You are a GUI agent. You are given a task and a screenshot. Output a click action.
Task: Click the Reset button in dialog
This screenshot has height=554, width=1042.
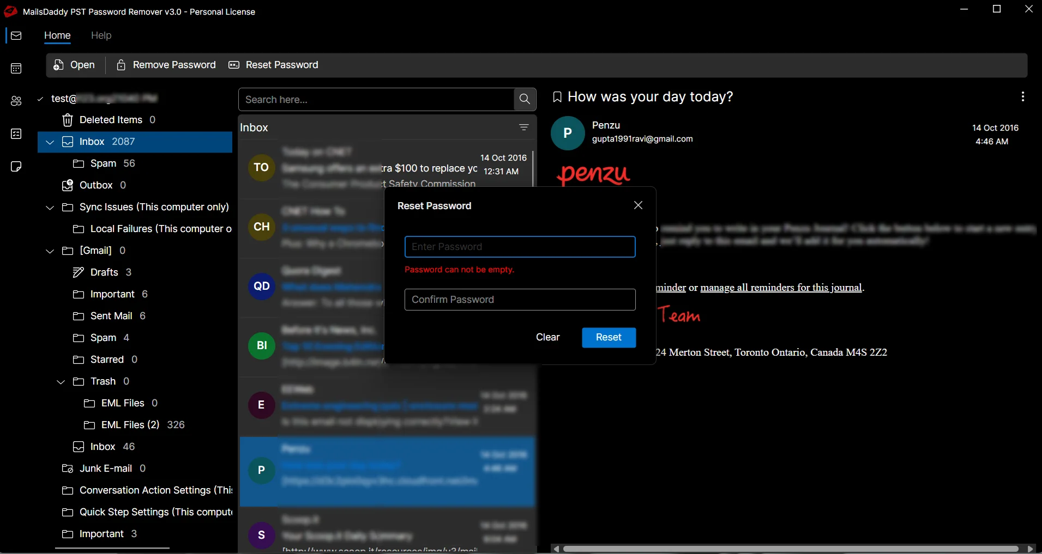point(609,338)
